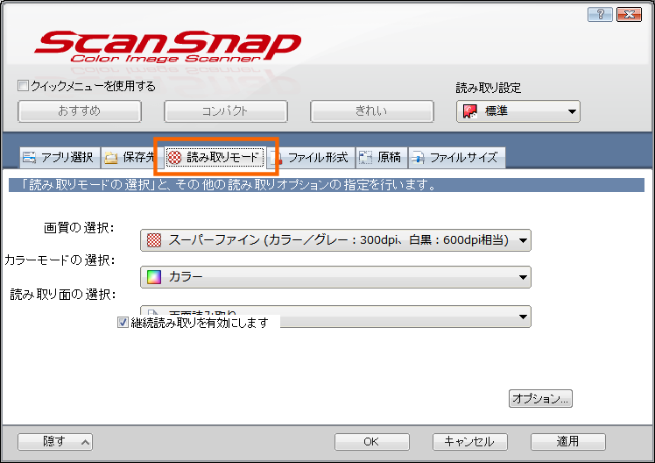
Task: Open the 読み取り面の選択 dropdown
Action: coord(523,312)
